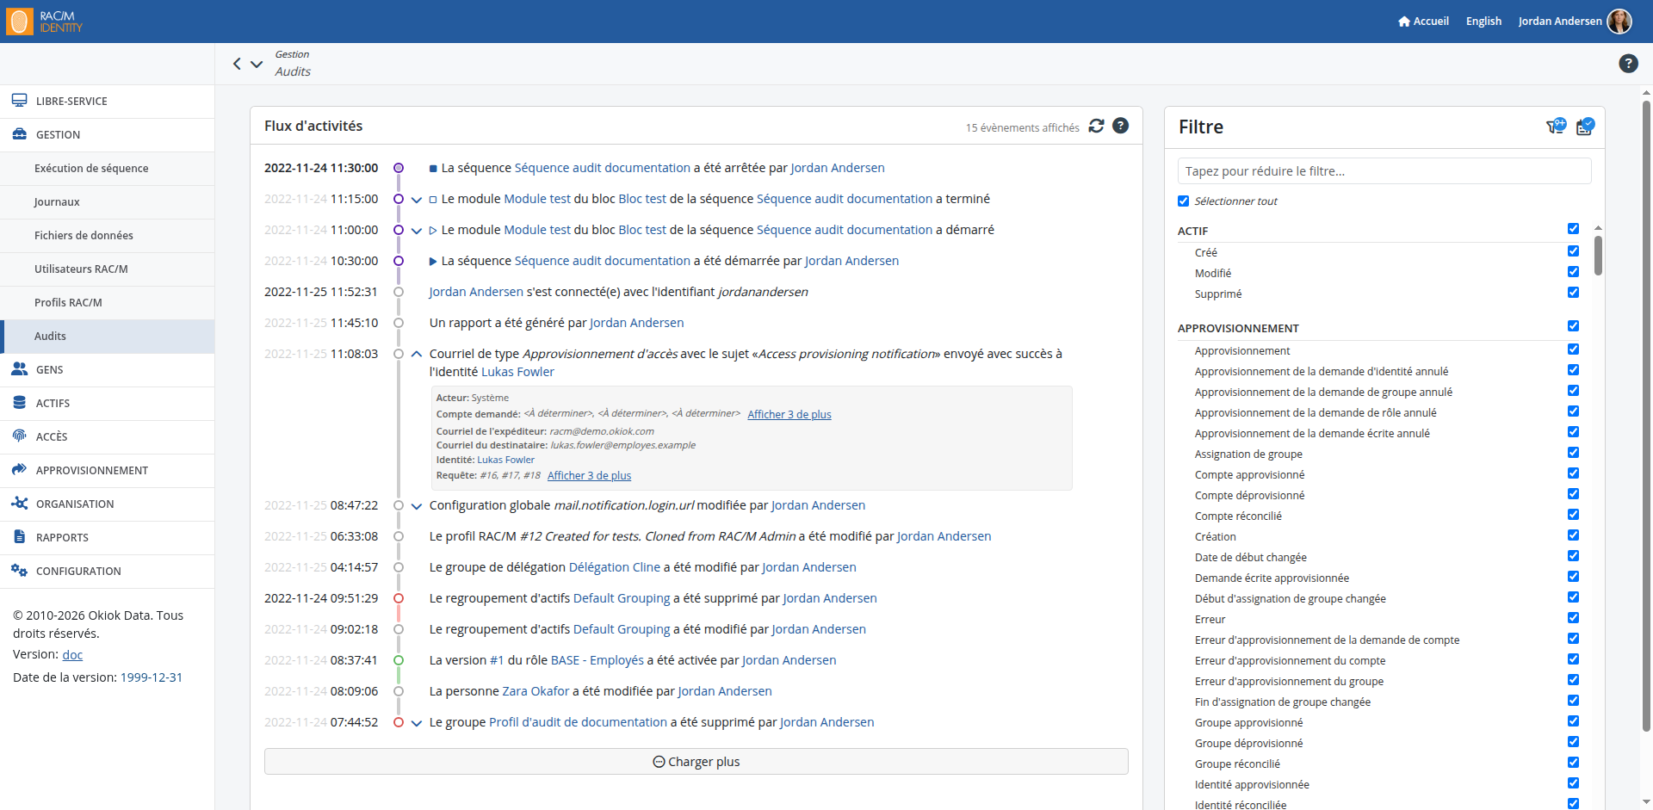
Task: Expand the 11:00:00 module démarré event
Action: 417,231
